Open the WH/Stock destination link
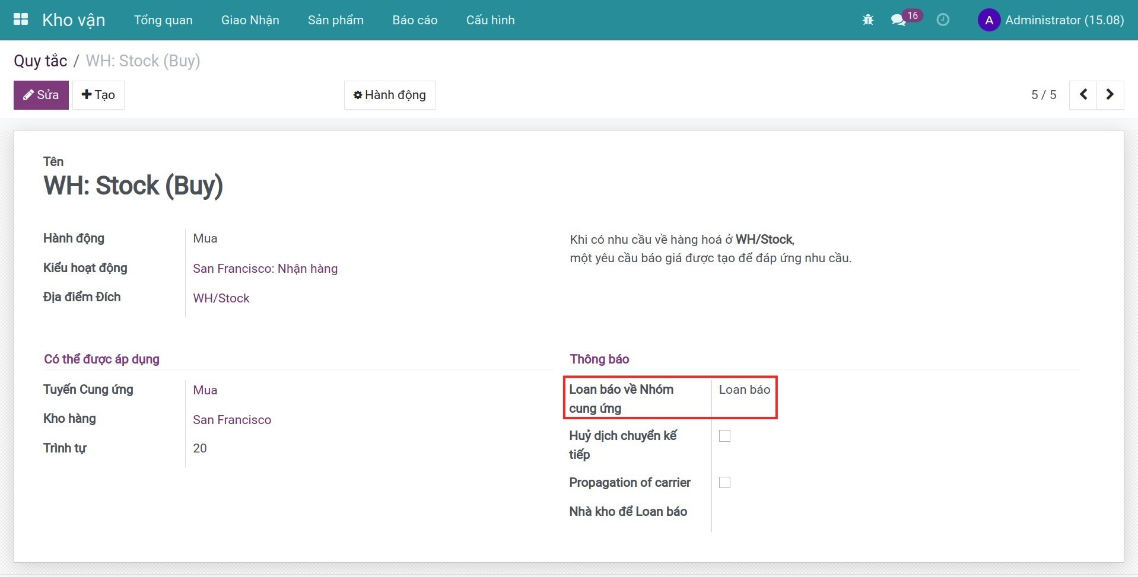The image size is (1138, 577). coord(221,298)
